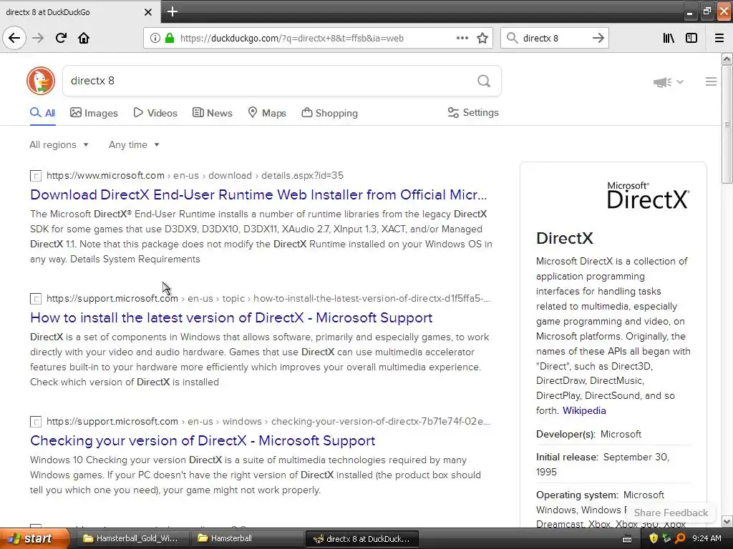Follow the Wikipedia link in DirectX panel
Screen dimensions: 733x549
(x=584, y=410)
